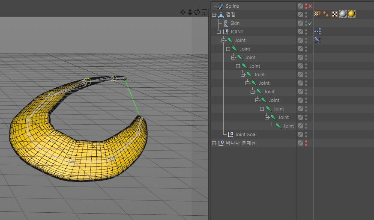The image size is (374, 220).
Task: Click the viewport pan camera icon
Action: [x=183, y=12]
